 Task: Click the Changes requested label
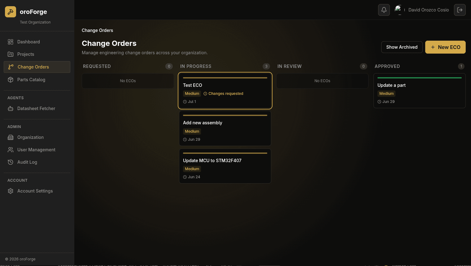[x=226, y=94]
